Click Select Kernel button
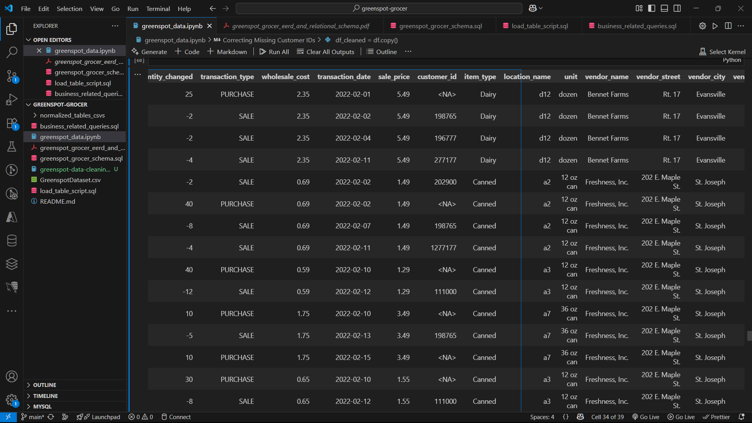This screenshot has width=752, height=423. coord(723,52)
